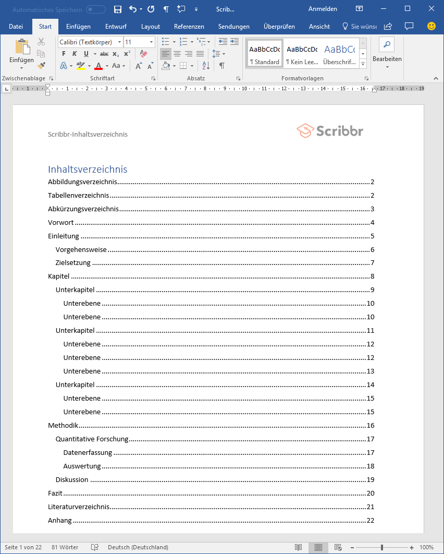Align the text to the right

click(x=189, y=54)
